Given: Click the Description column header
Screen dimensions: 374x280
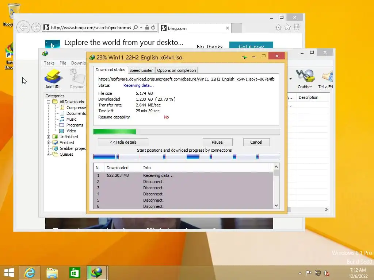Looking at the screenshot, I should [x=313, y=97].
